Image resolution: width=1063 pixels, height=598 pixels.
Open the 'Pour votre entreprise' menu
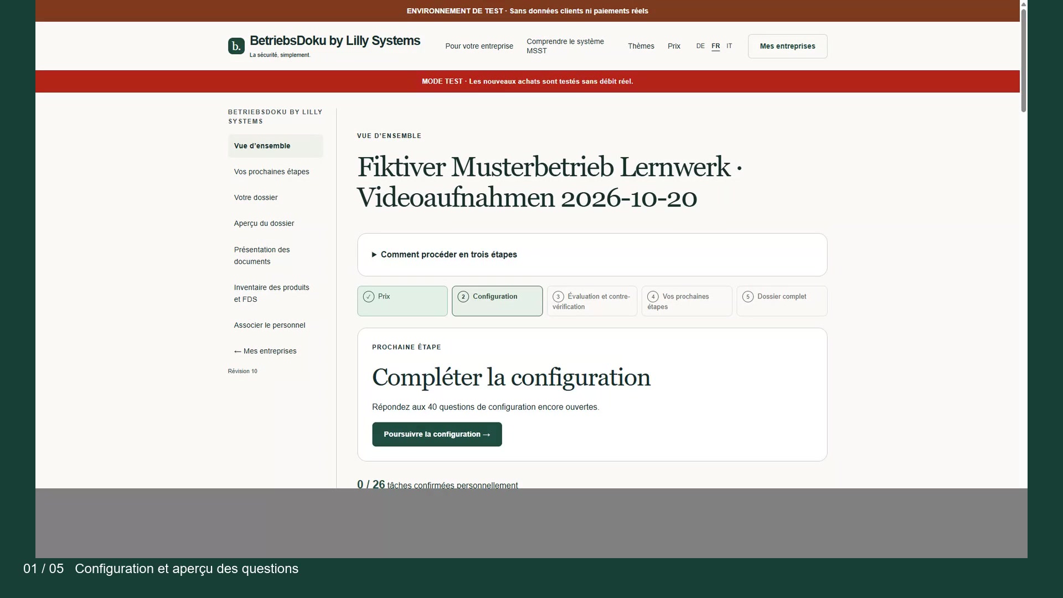[x=479, y=46]
